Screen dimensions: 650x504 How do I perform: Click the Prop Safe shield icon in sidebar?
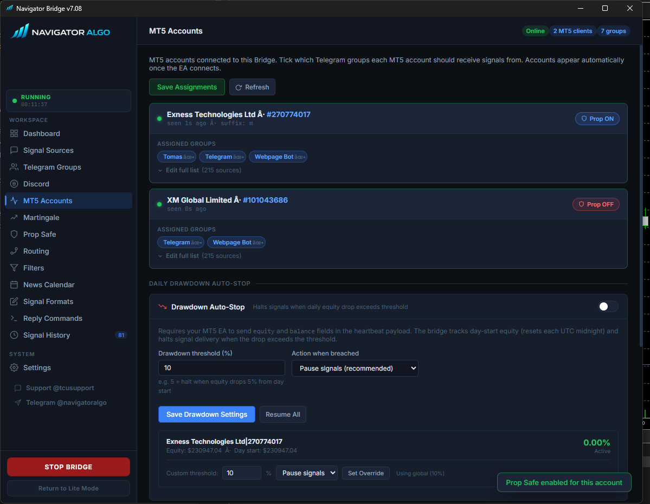14,234
